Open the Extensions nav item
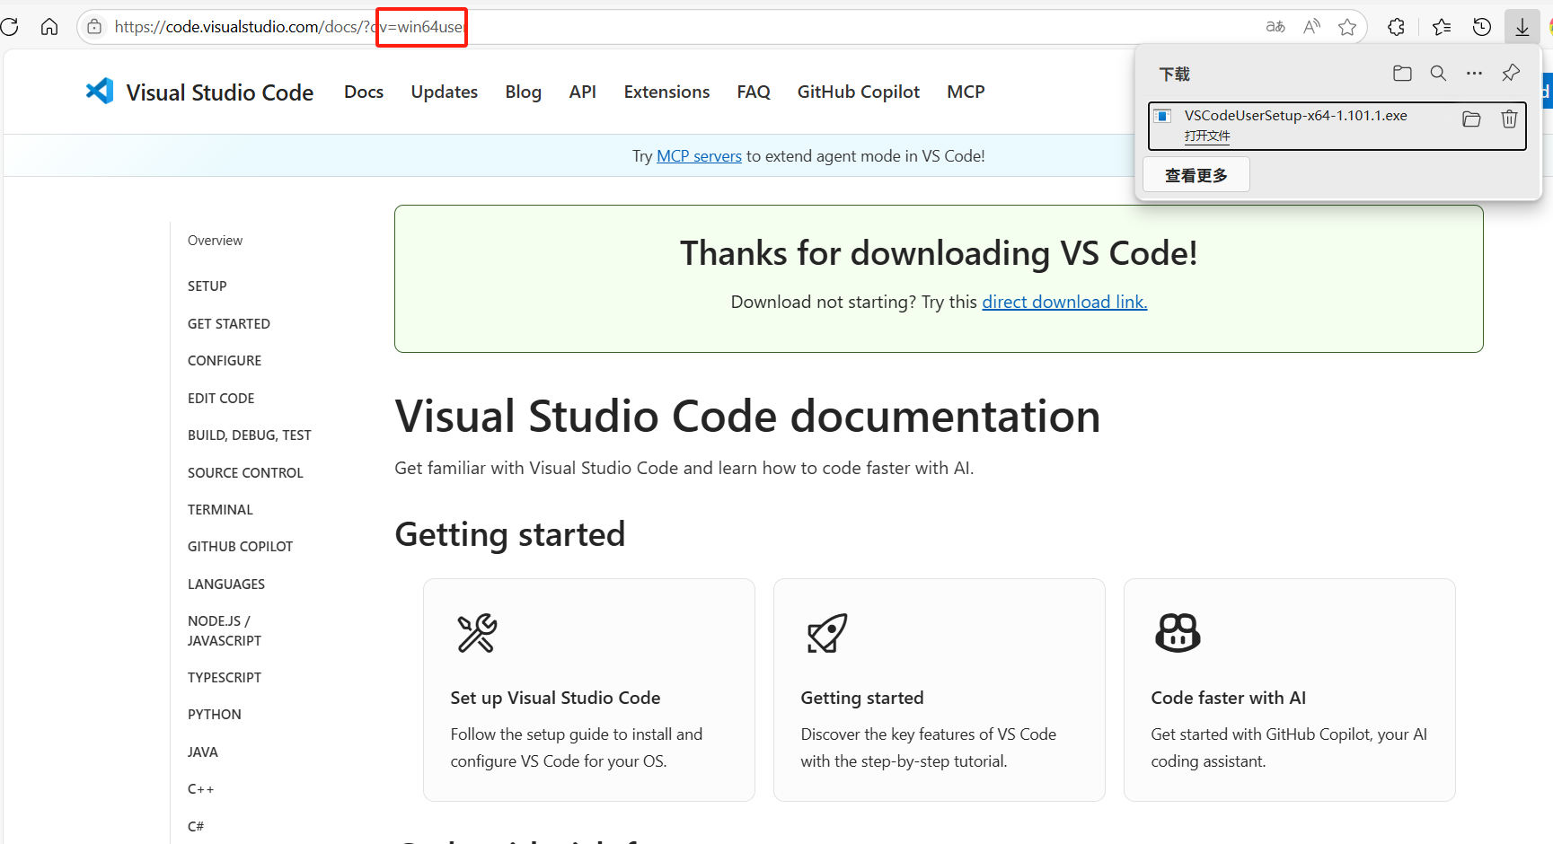This screenshot has height=844, width=1553. (667, 92)
